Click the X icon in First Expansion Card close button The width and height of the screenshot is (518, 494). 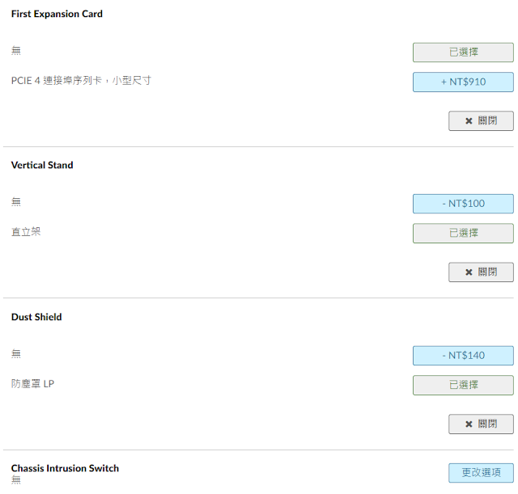coord(469,121)
